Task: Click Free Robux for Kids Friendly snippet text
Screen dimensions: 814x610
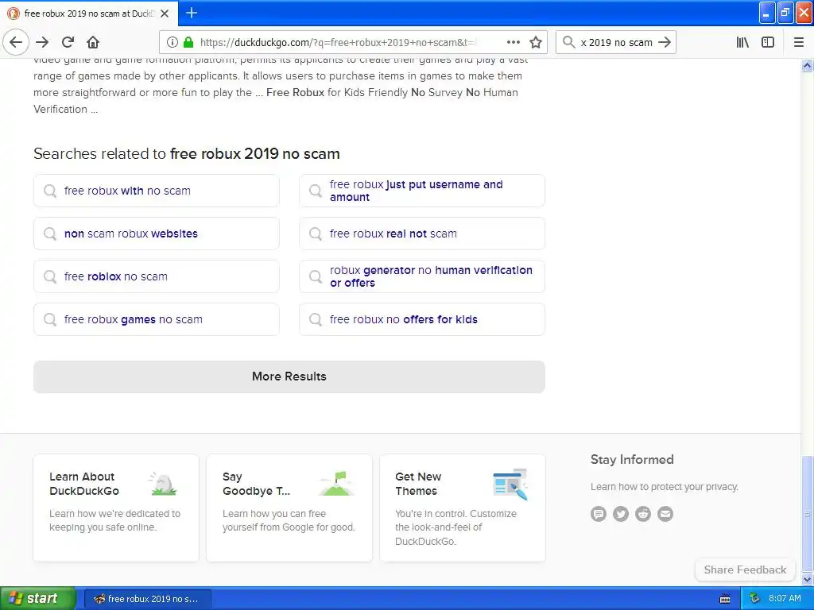Action: coord(337,92)
